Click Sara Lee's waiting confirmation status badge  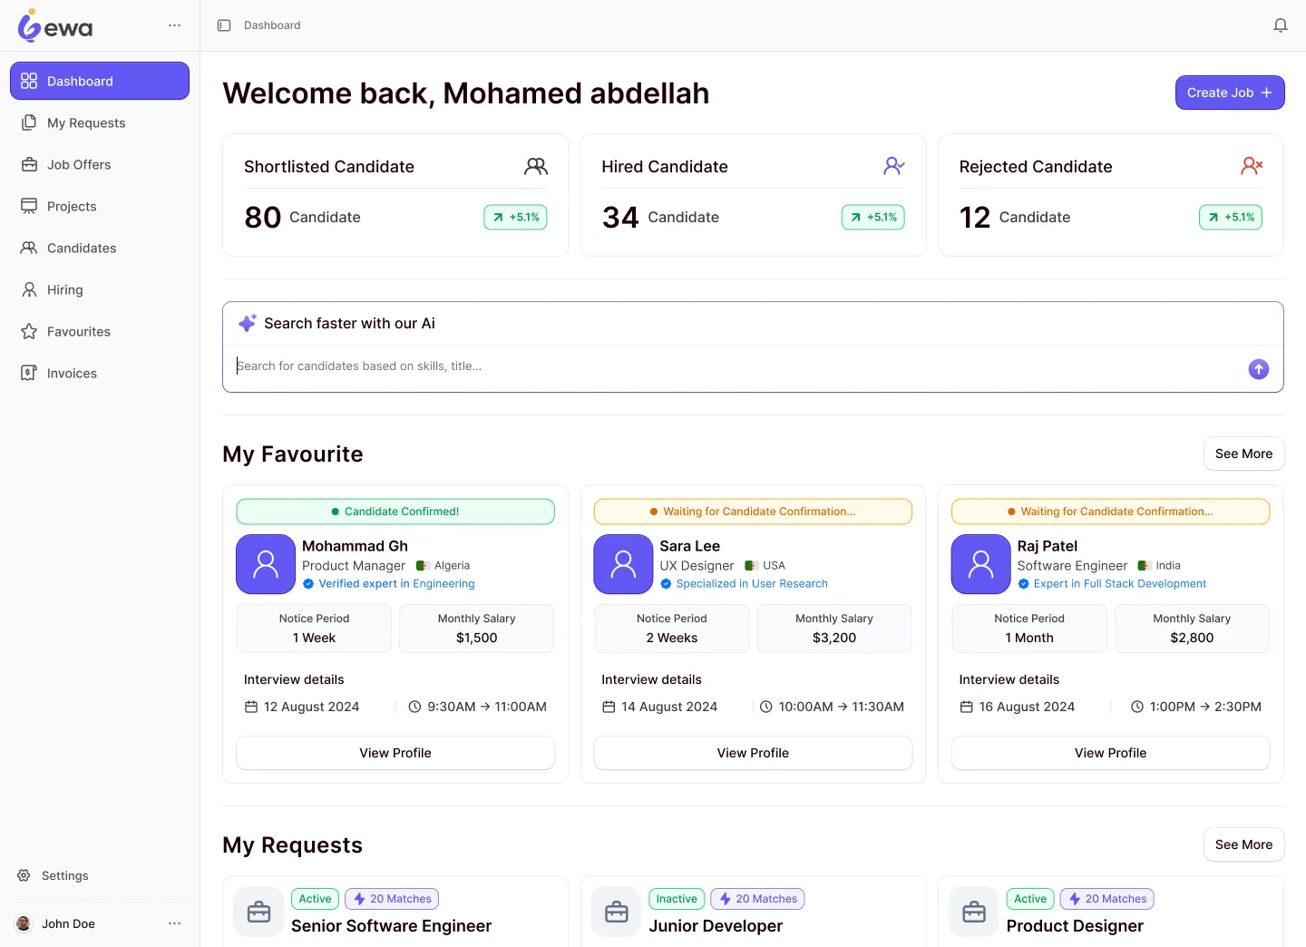click(x=753, y=512)
